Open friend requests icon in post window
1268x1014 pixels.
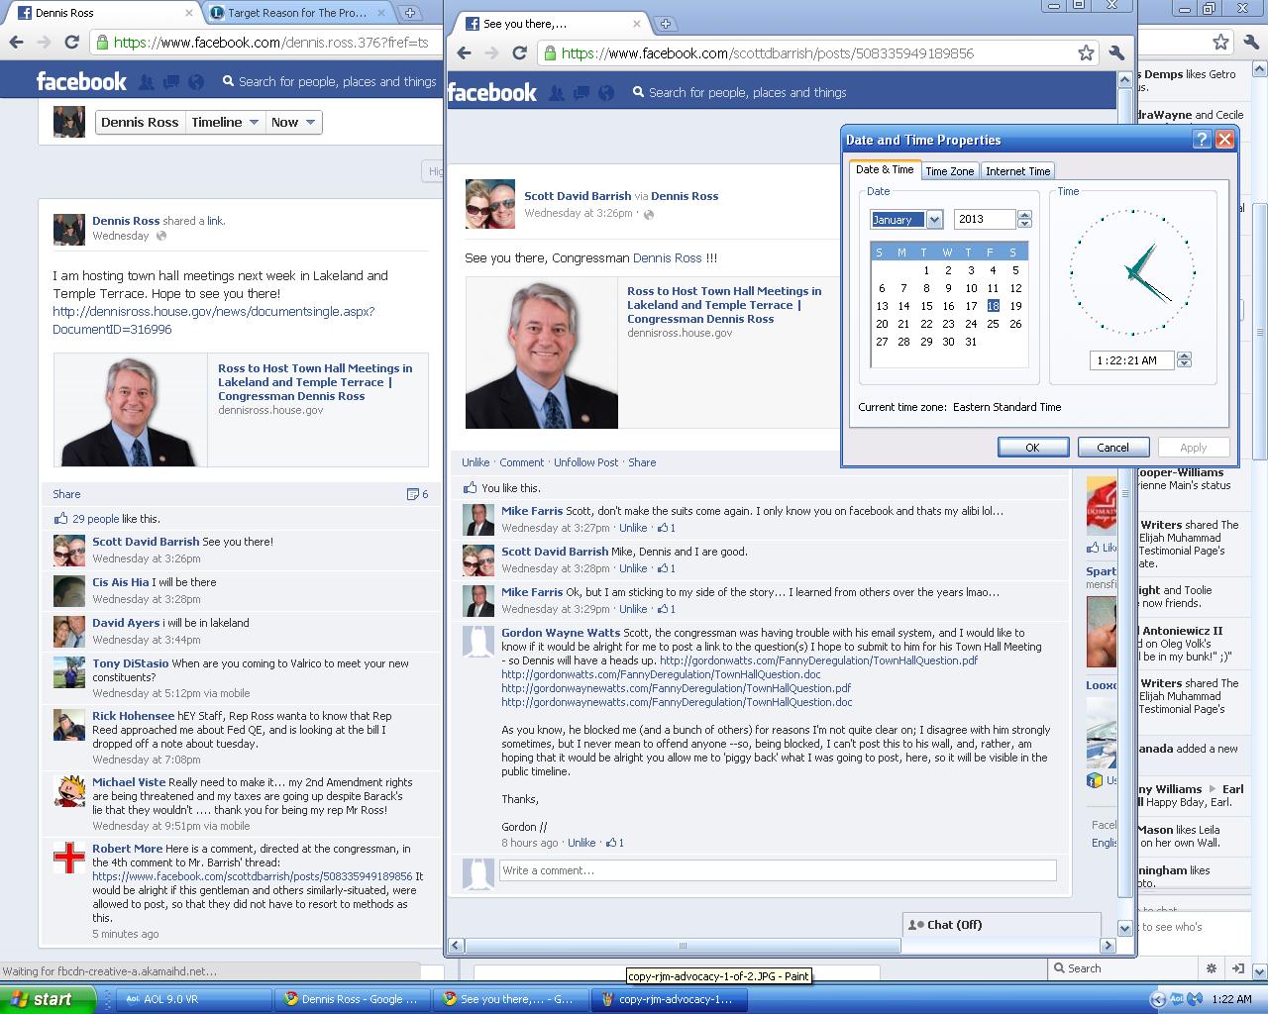[557, 92]
